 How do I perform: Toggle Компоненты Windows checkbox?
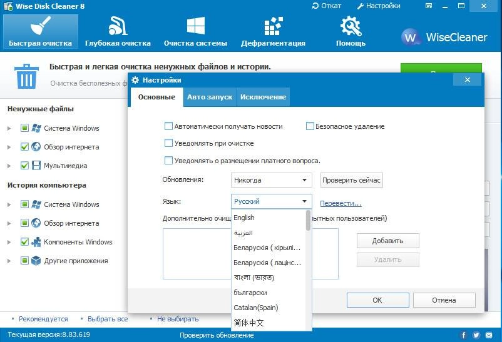coord(24,242)
